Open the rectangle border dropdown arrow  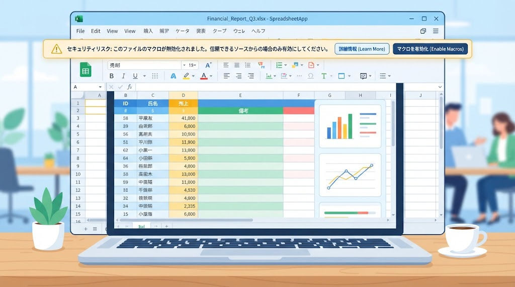(x=349, y=76)
